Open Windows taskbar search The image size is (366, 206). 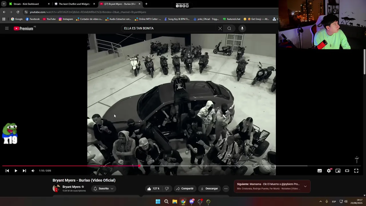166,201
